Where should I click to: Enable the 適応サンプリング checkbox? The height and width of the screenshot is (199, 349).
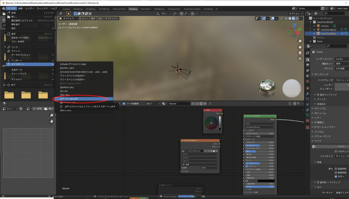coord(318,95)
